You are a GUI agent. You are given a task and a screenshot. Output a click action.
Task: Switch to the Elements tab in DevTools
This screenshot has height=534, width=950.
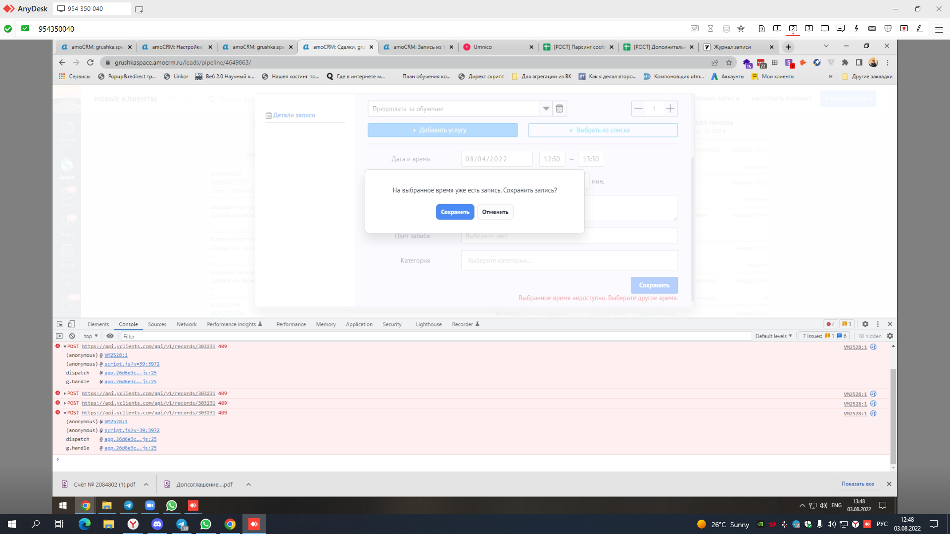click(x=98, y=324)
